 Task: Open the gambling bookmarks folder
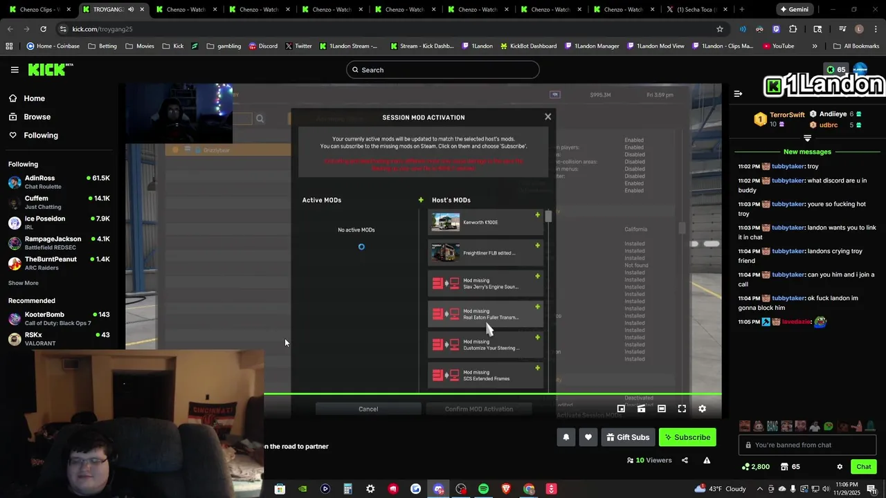click(x=224, y=46)
